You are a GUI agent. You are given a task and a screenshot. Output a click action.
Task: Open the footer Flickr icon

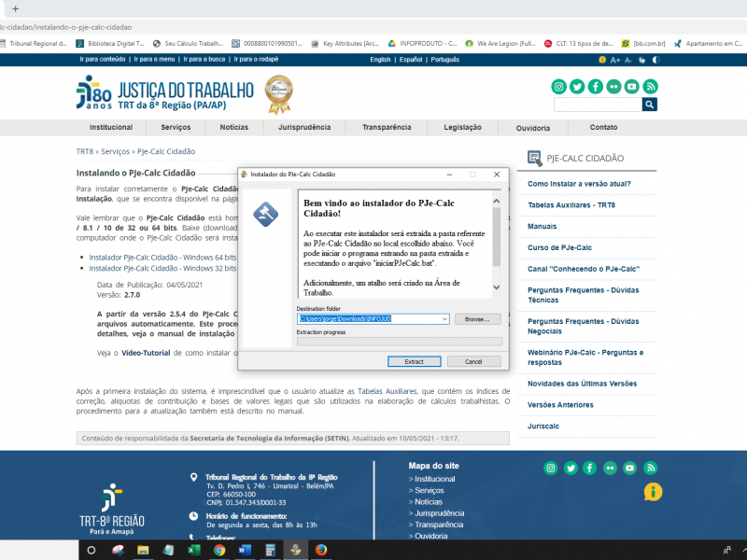610,469
